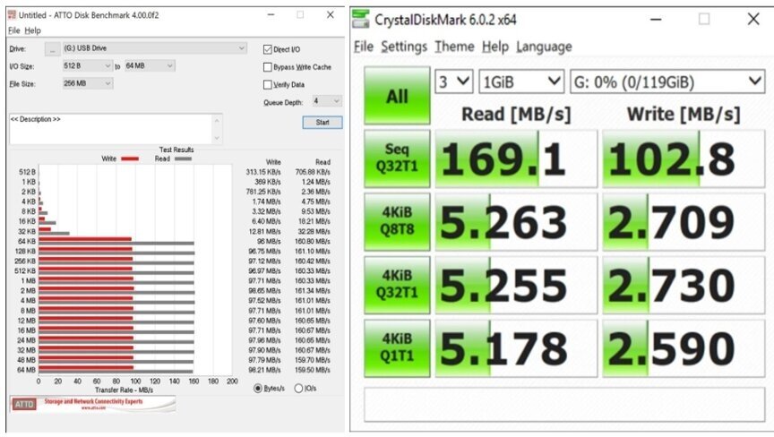Image resolution: width=774 pixels, height=437 pixels.
Task: Select the Bytes/s radio button
Action: pyautogui.click(x=258, y=389)
